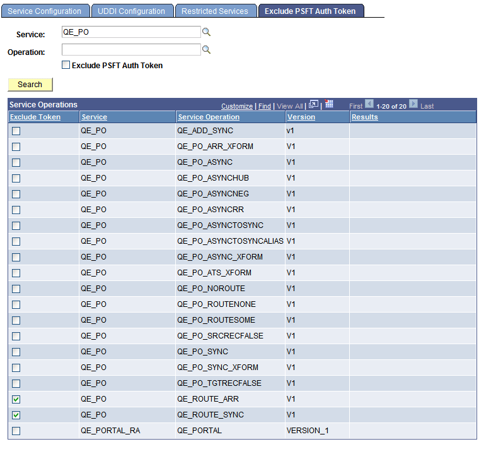
Task: Select the QE_ADD_SYNC operation text
Action: click(205, 131)
